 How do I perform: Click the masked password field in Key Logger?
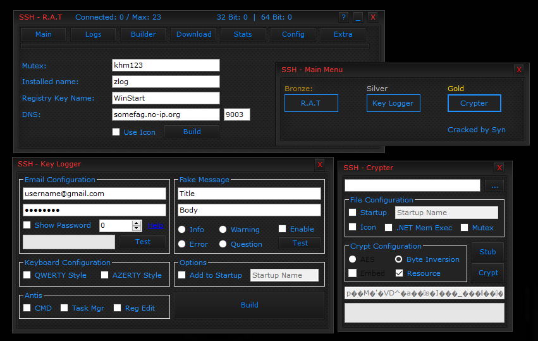(94, 210)
